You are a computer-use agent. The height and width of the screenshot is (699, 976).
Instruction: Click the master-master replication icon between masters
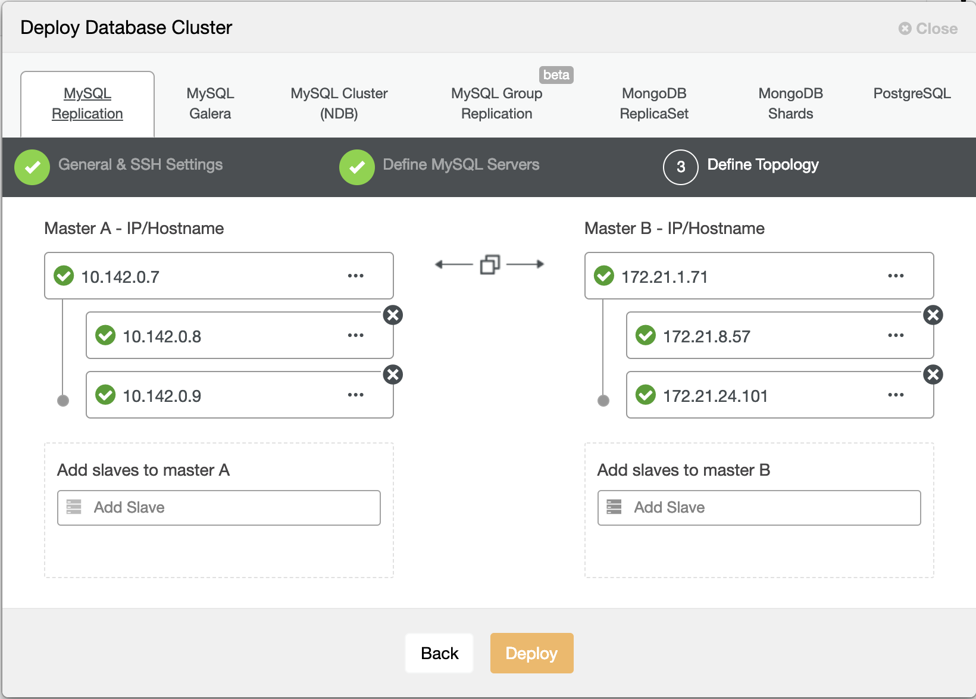(490, 264)
